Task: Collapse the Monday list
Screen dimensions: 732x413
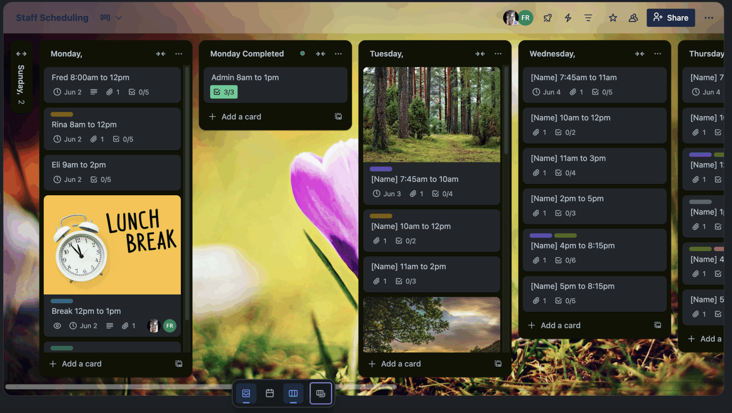Action: tap(161, 54)
